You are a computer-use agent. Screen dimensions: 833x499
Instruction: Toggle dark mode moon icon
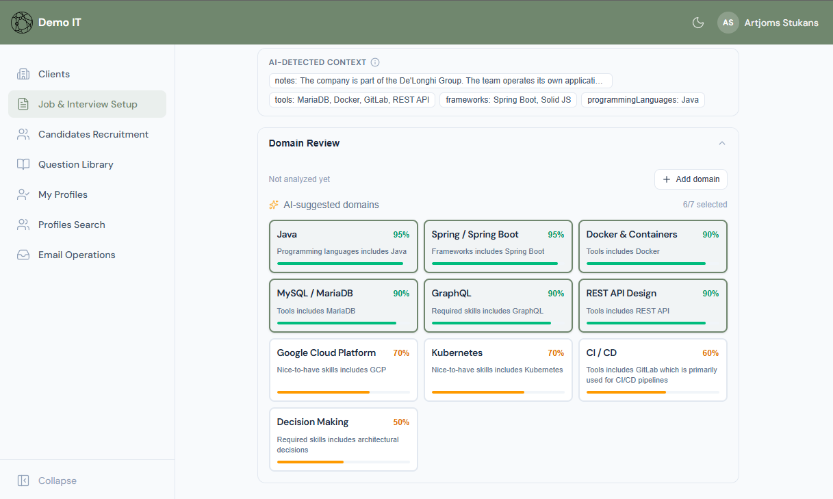point(698,23)
